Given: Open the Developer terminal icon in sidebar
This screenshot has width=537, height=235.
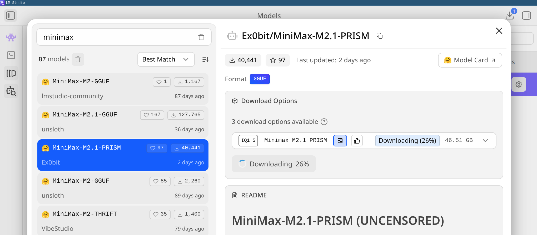Looking at the screenshot, I should 11,55.
